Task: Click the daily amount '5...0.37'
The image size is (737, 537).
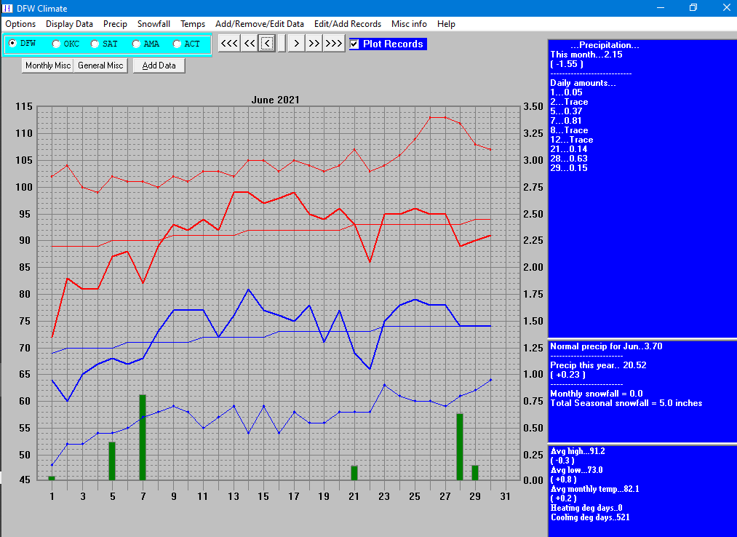Action: [566, 111]
